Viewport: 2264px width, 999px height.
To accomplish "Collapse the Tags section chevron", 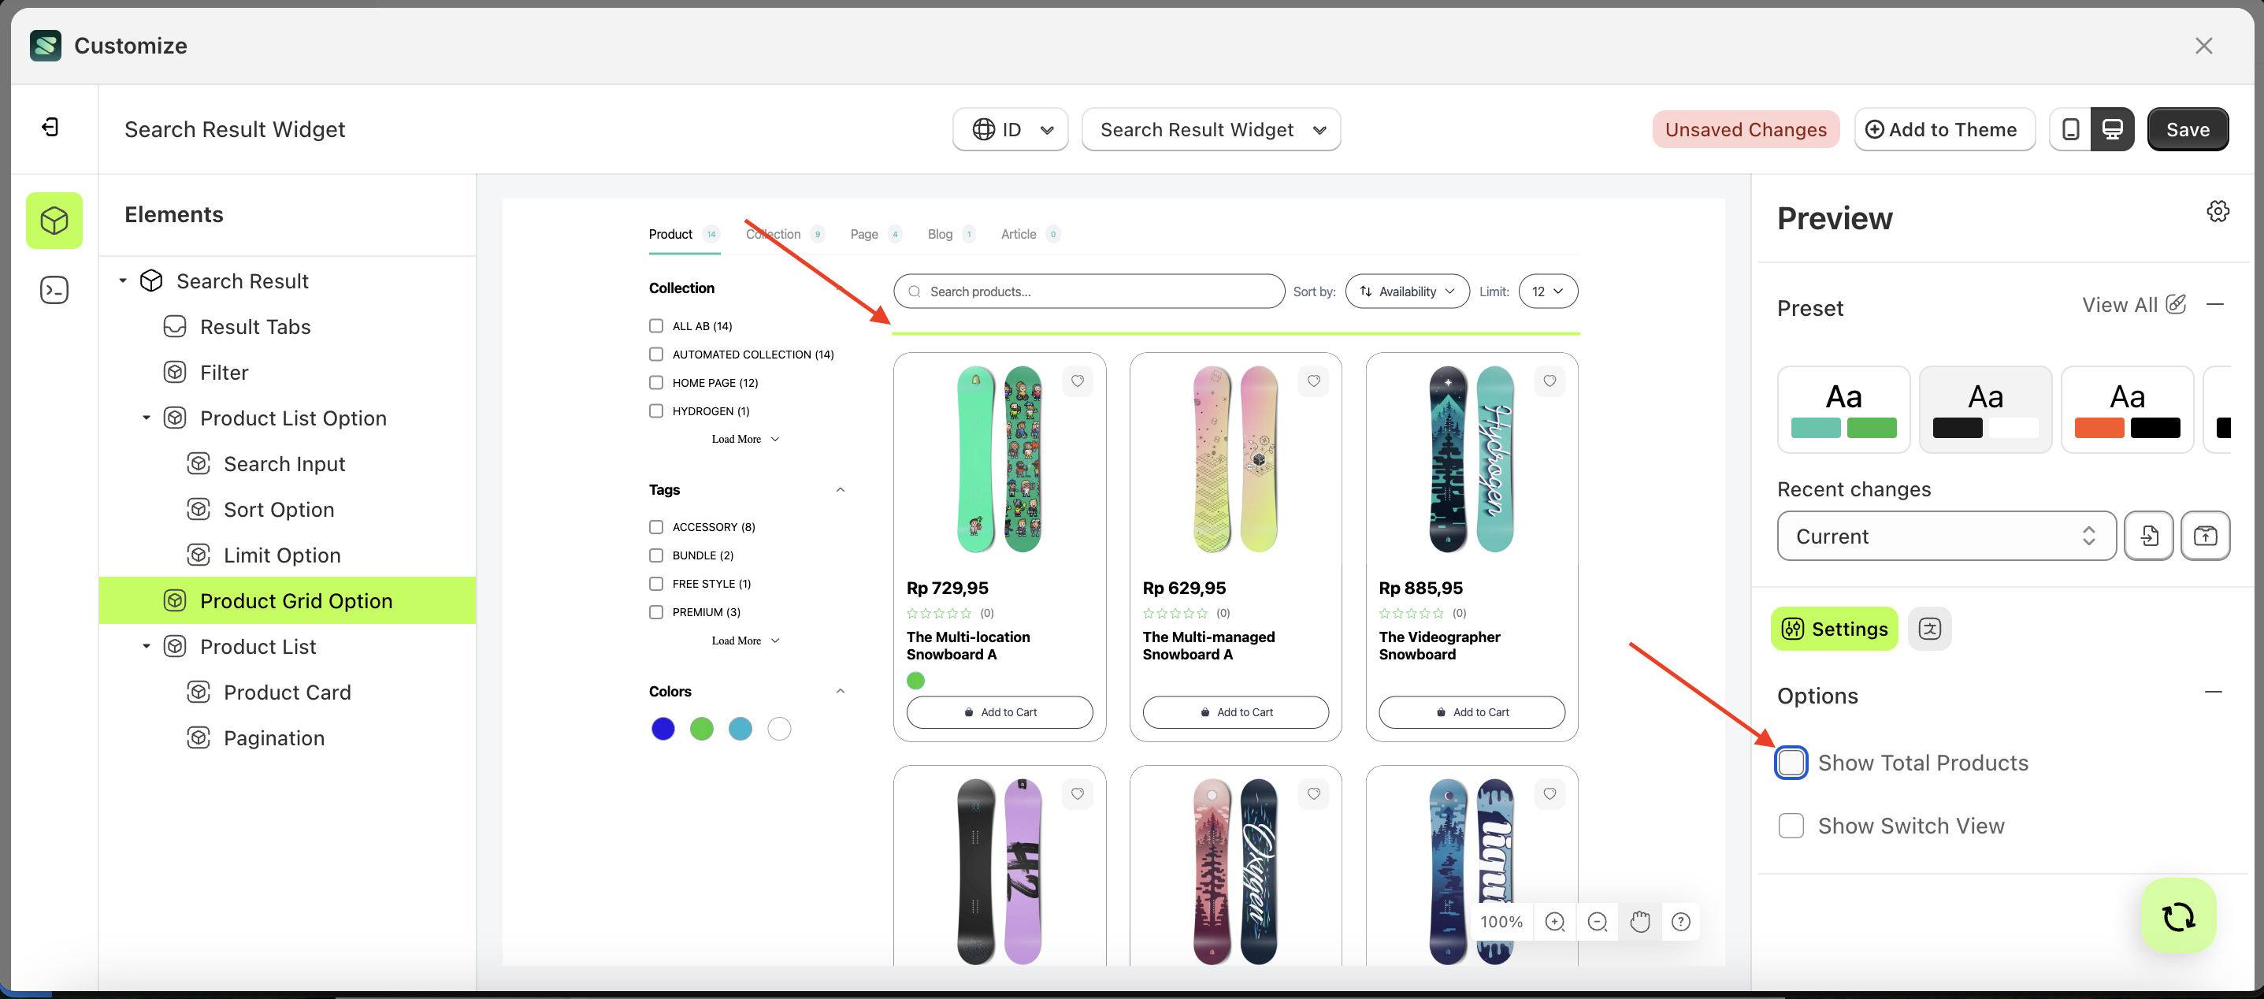I will click(841, 489).
